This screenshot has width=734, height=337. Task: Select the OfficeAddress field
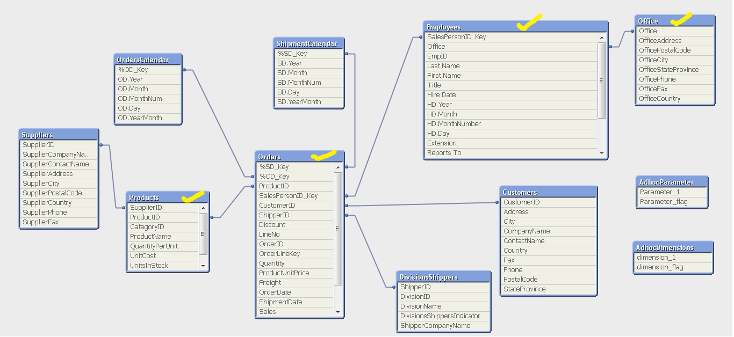[675, 40]
